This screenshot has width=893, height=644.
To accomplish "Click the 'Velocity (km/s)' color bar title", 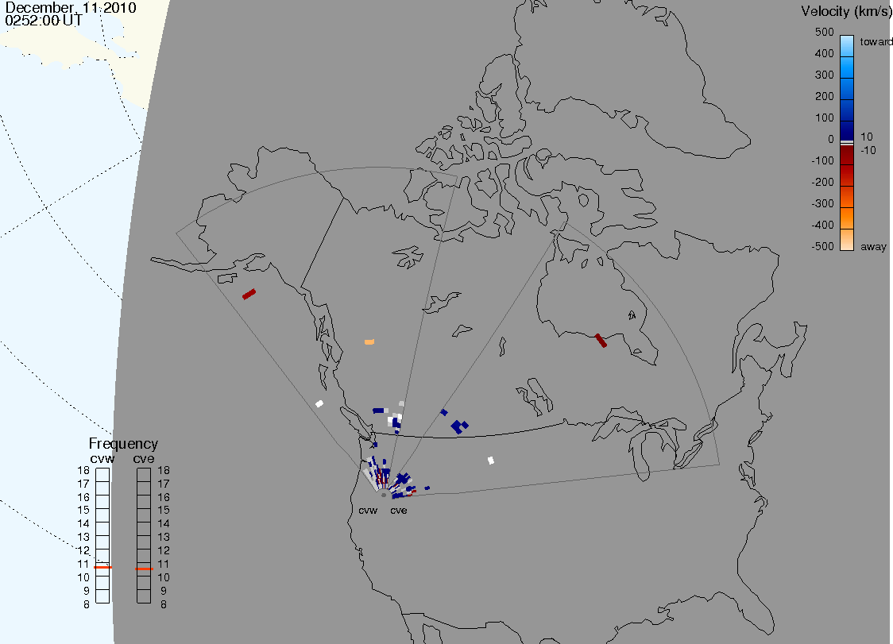I will coord(846,11).
